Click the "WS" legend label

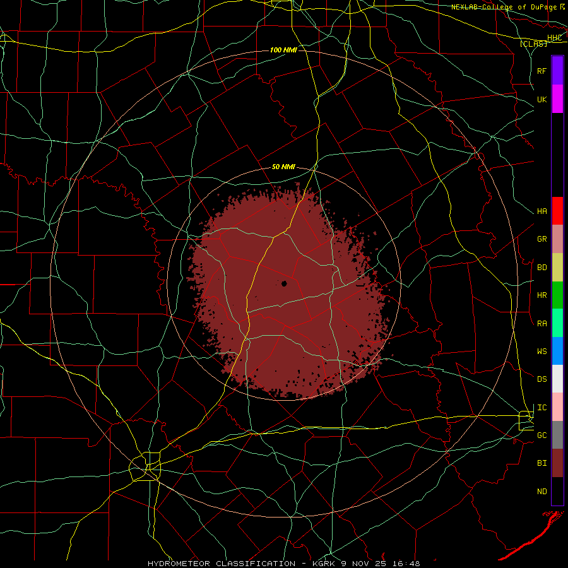[542, 352]
